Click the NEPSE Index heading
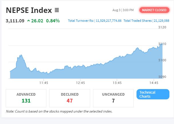 [29, 10]
